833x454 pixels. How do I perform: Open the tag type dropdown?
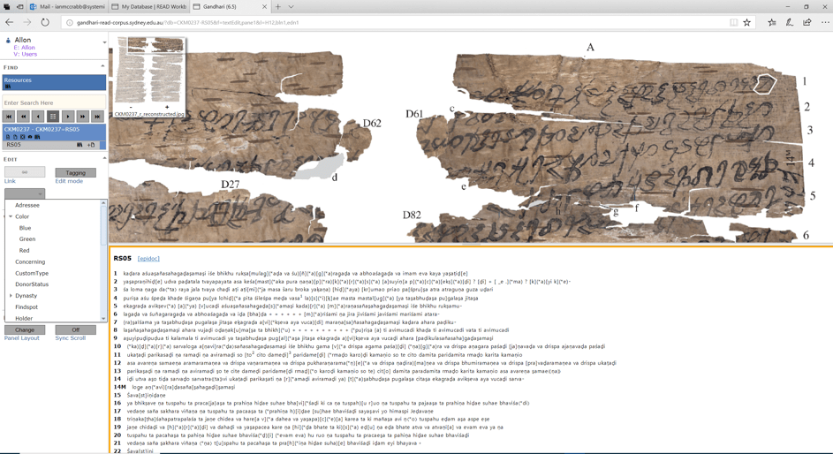(24, 193)
